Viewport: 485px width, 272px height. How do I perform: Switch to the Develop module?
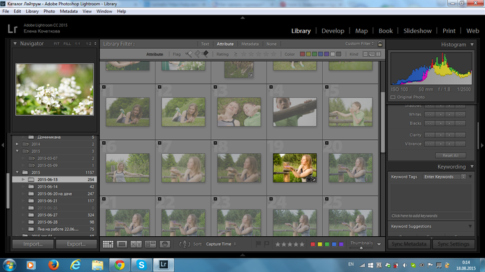coord(333,31)
